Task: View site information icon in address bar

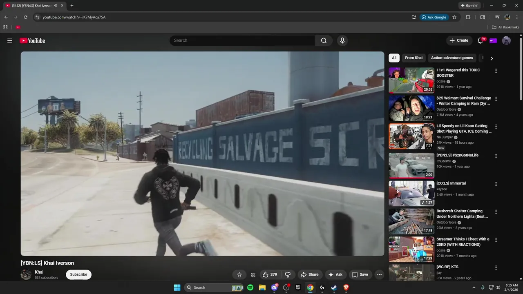Action: tap(37, 17)
